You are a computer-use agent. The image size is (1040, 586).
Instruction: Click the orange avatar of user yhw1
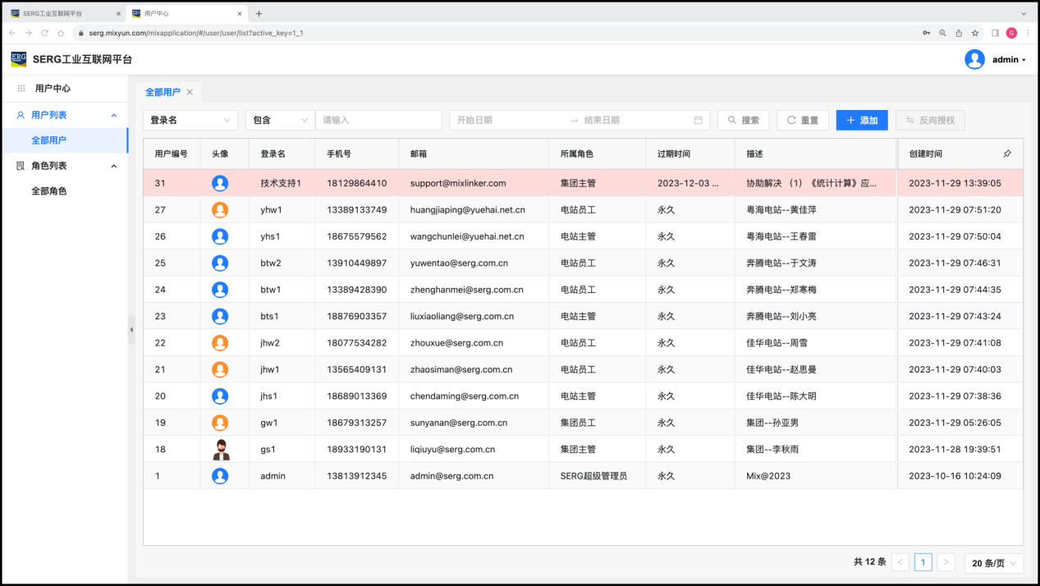(220, 209)
